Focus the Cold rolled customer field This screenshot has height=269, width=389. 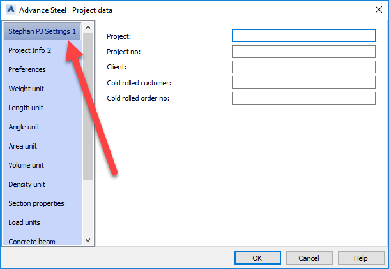[x=303, y=82]
